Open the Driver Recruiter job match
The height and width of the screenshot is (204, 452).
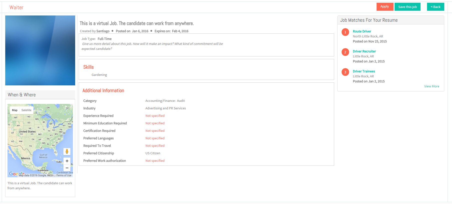coord(364,51)
